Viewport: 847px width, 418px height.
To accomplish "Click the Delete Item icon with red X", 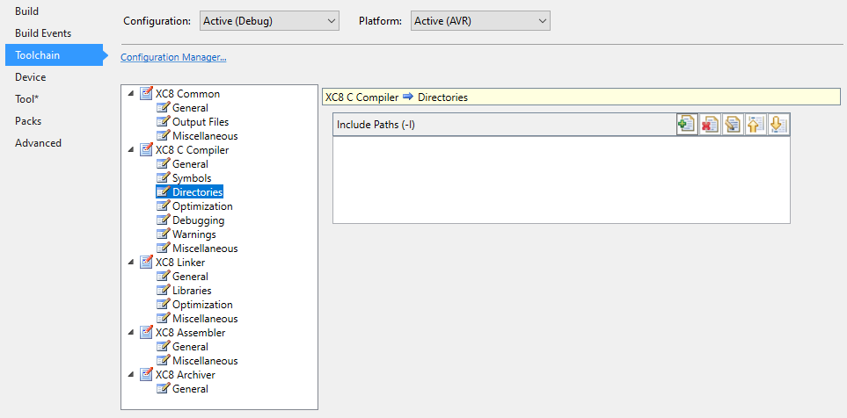I will pos(709,125).
